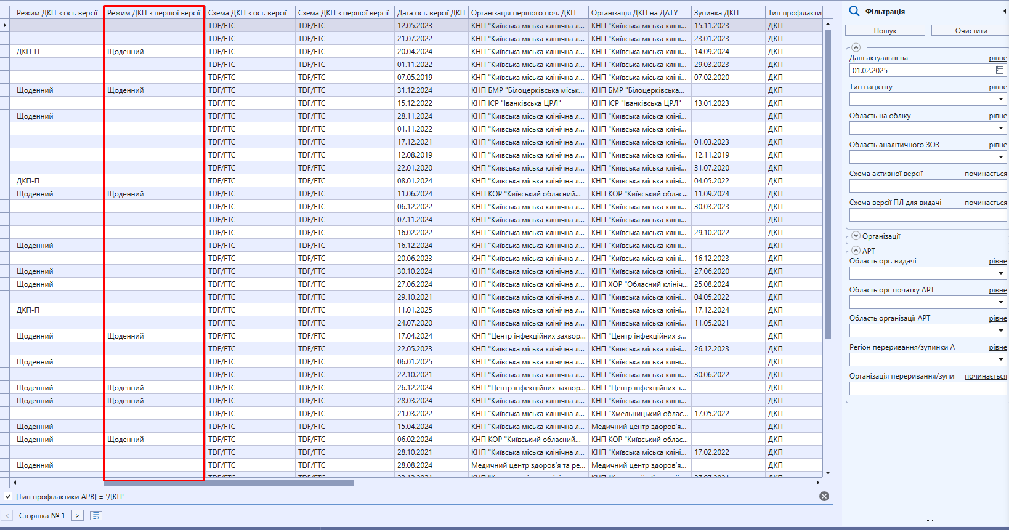Viewport: 1009px width, 530px height.
Task: Open the Область орг початку АРТ dropdown
Action: (x=1000, y=302)
